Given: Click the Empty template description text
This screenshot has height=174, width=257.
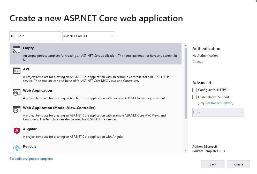Looking at the screenshot, I should [100, 57].
